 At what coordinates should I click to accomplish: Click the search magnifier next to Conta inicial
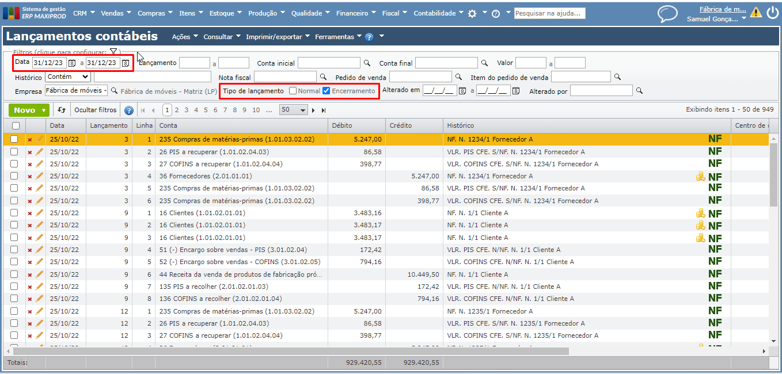pyautogui.click(x=367, y=63)
